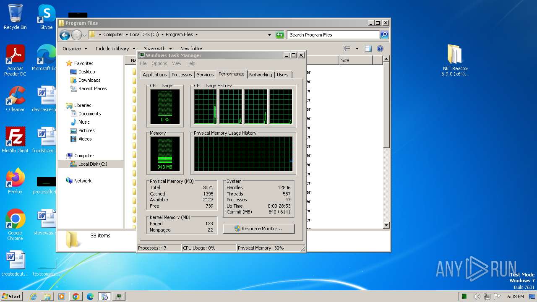Select Libraries in the navigation pane
Screen dimensions: 537x302
pyautogui.click(x=83, y=105)
